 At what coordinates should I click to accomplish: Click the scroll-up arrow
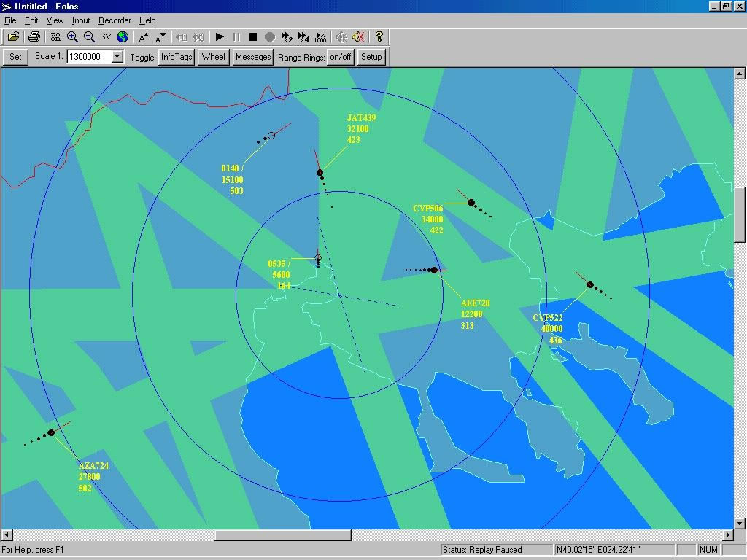point(740,74)
